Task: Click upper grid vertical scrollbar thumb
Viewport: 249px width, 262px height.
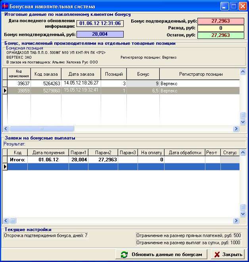Action: (x=243, y=115)
